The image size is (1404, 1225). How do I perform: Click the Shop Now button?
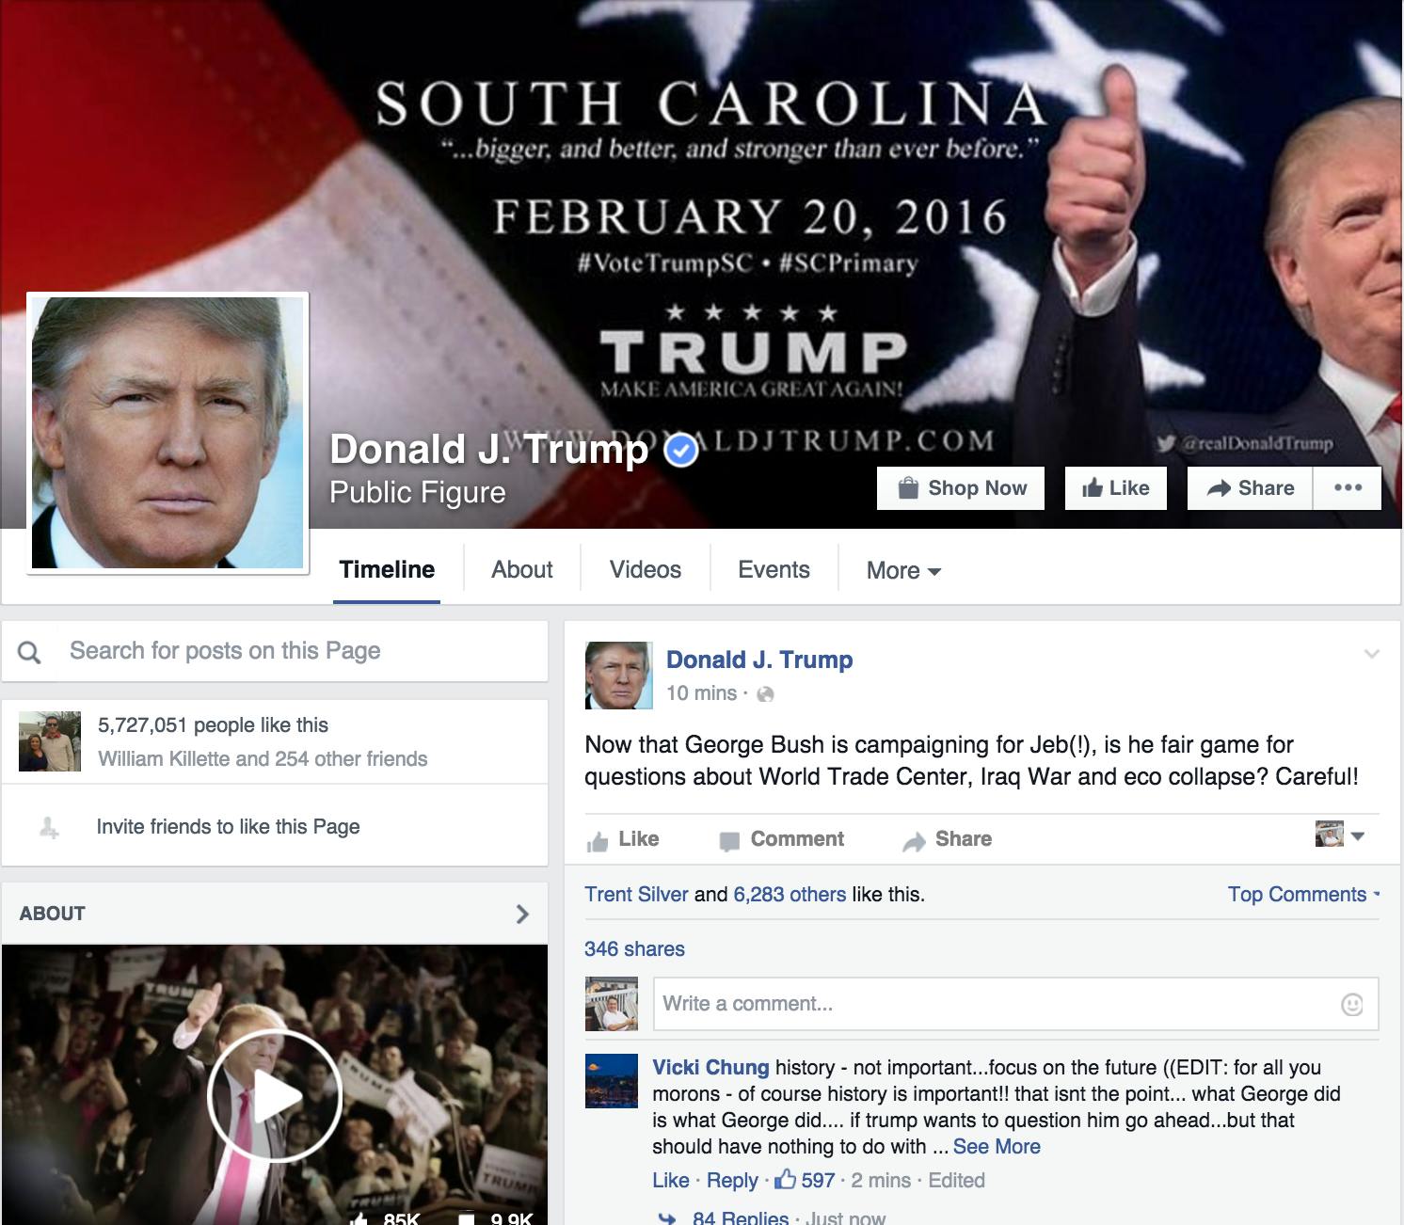point(961,487)
